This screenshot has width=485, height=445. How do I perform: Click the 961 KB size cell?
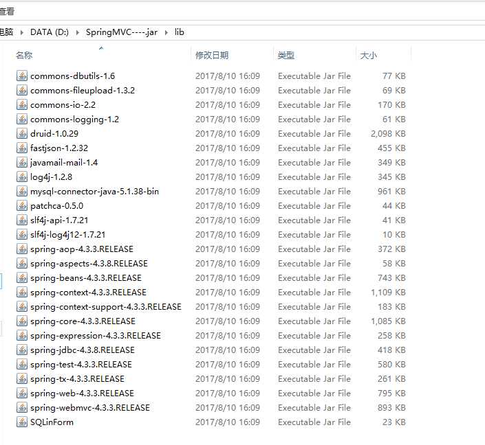click(391, 192)
